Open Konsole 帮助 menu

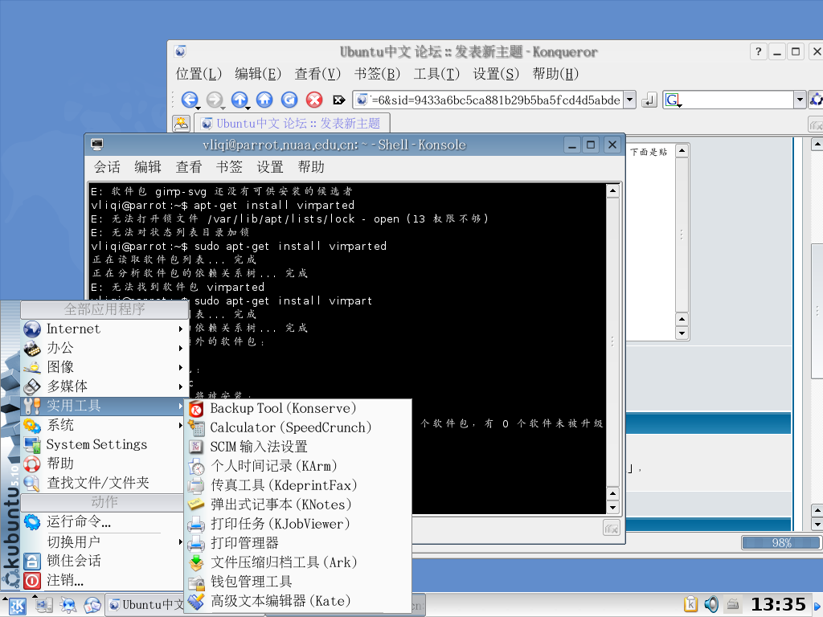[x=311, y=167]
